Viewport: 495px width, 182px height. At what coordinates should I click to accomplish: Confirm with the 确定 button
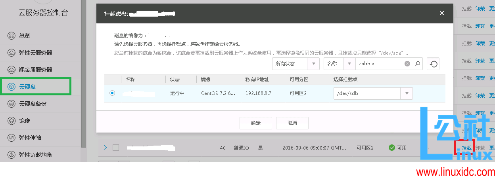pyautogui.click(x=256, y=123)
